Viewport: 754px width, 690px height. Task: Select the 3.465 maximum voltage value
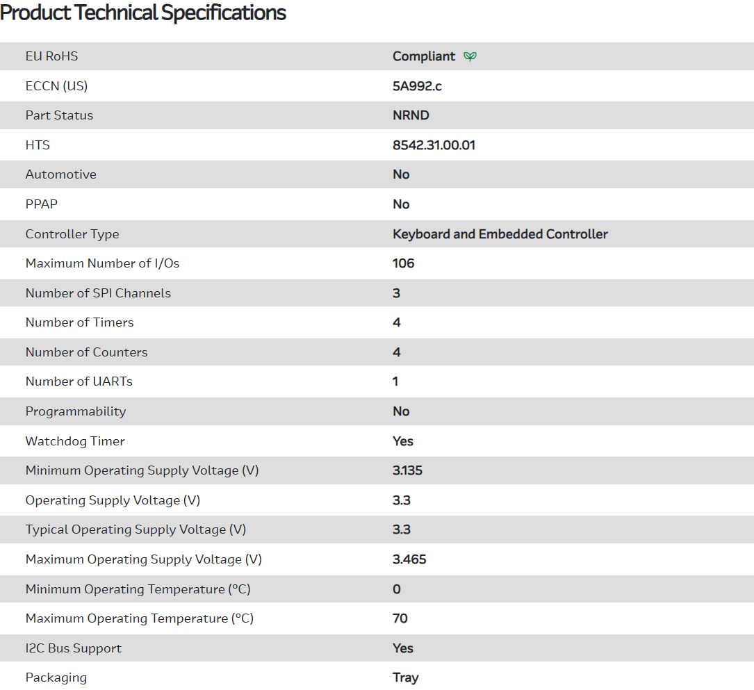tap(409, 559)
